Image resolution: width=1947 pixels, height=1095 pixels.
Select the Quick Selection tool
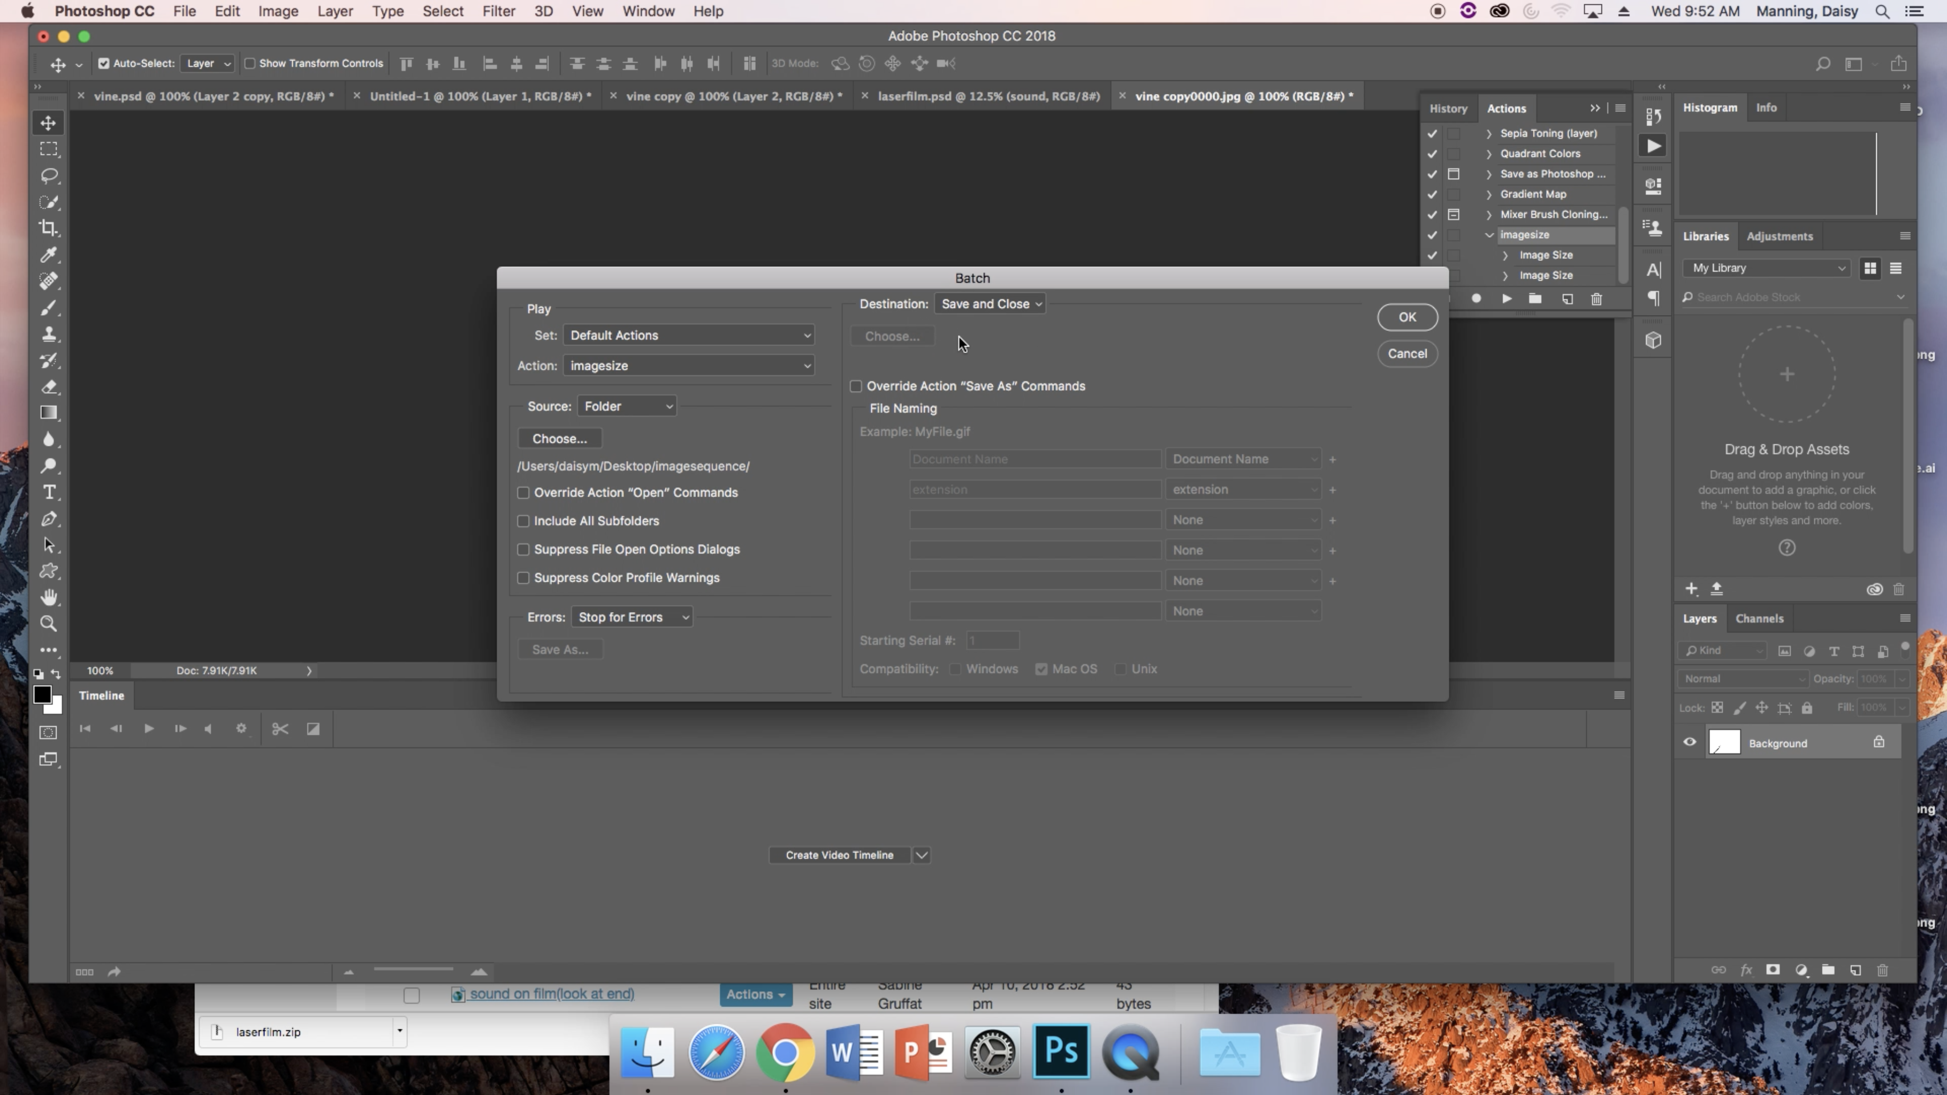48,202
